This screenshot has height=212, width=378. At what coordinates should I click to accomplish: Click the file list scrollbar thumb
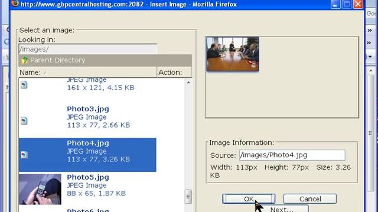[x=188, y=197]
